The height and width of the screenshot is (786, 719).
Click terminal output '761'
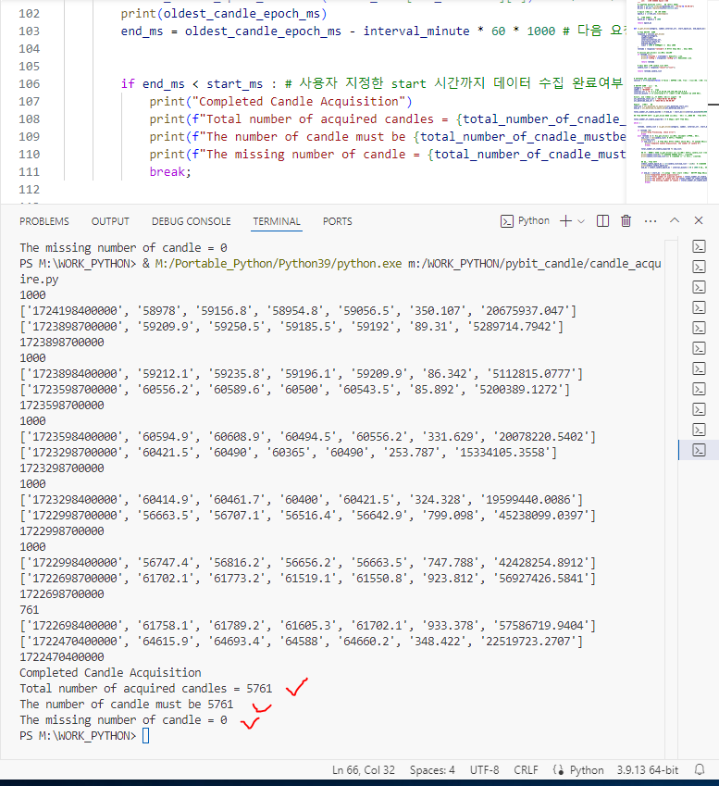[29, 609]
